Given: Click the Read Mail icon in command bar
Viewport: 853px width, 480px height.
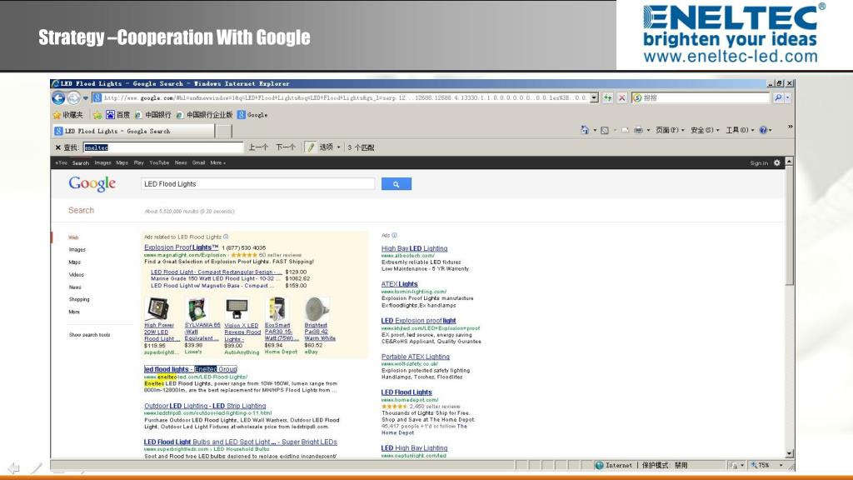Looking at the screenshot, I should pyautogui.click(x=625, y=130).
